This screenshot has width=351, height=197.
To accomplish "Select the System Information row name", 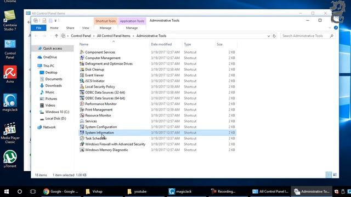I will click(99, 132).
